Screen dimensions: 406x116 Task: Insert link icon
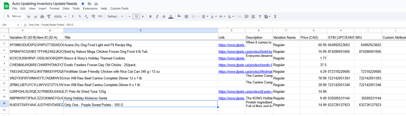[240, 16]
